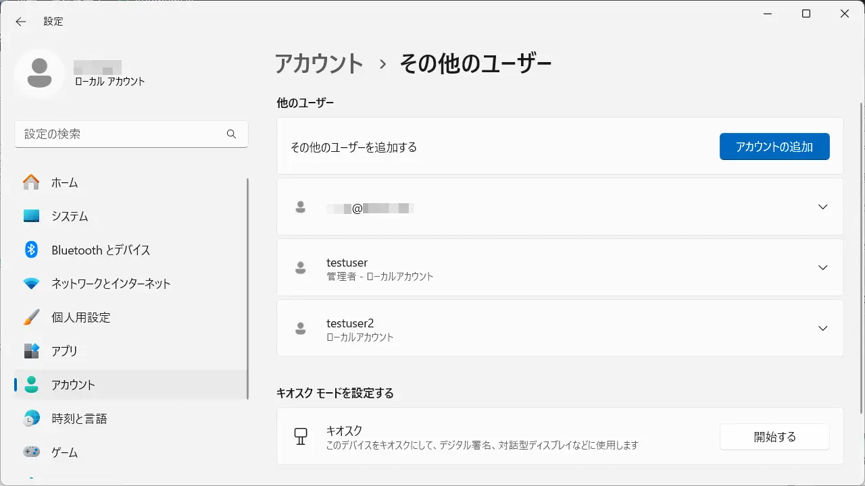Expand the testuser2 row chevron
The width and height of the screenshot is (865, 486).
click(x=822, y=329)
